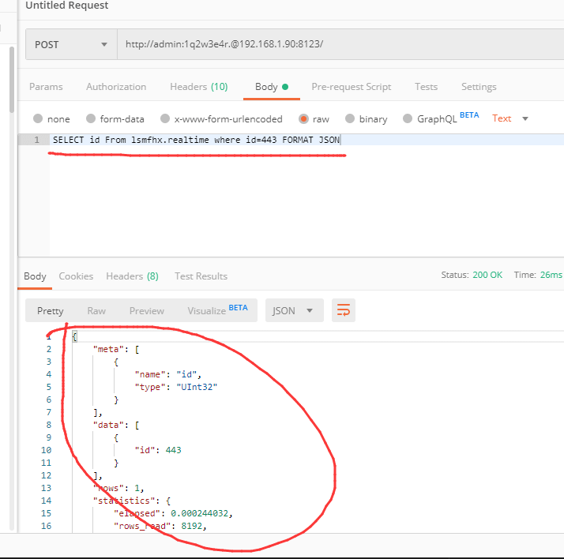Choose x-www-form-urlencoded body type
The image size is (564, 559).
[165, 119]
